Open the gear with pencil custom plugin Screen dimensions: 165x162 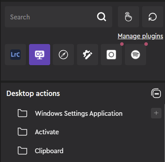tap(88, 55)
